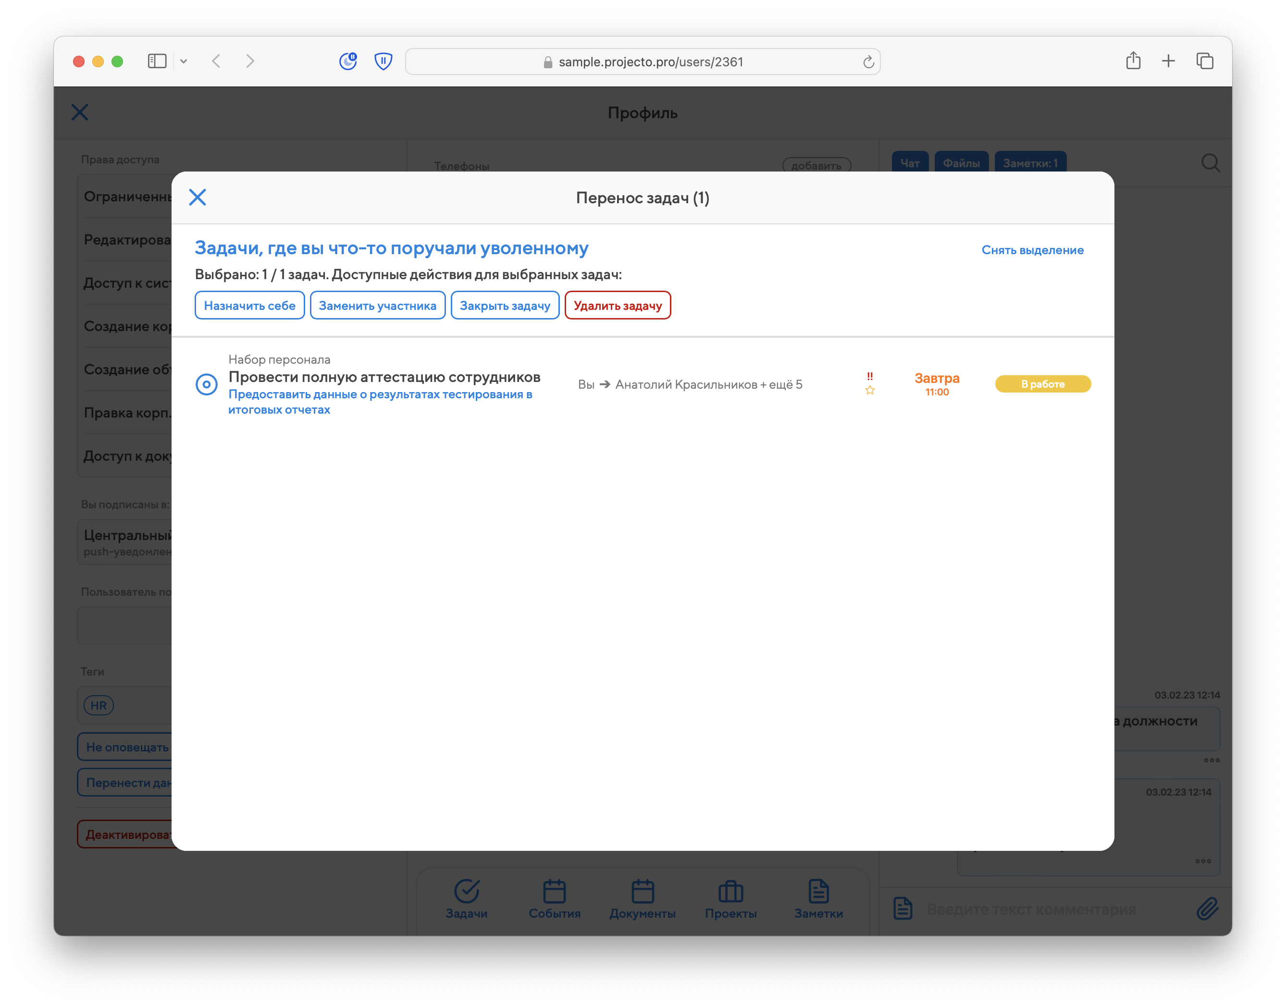Click the Завтра 11:00 due date
This screenshot has height=1007, width=1286.
coord(936,384)
